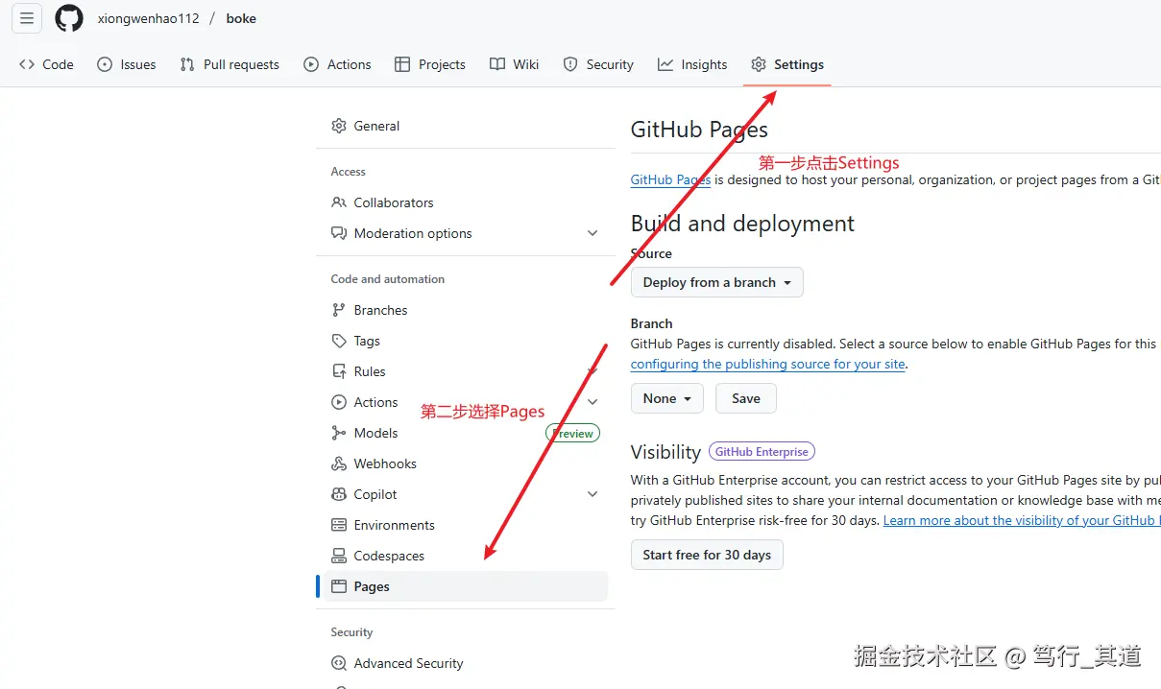Open Actions settings in sidebar

(466, 402)
